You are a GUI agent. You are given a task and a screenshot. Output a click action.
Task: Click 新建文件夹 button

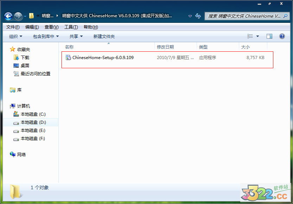coord(104,37)
